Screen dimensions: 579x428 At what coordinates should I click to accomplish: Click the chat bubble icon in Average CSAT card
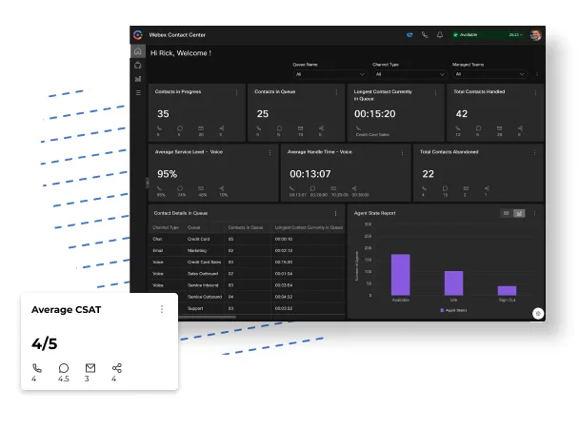[x=64, y=368]
